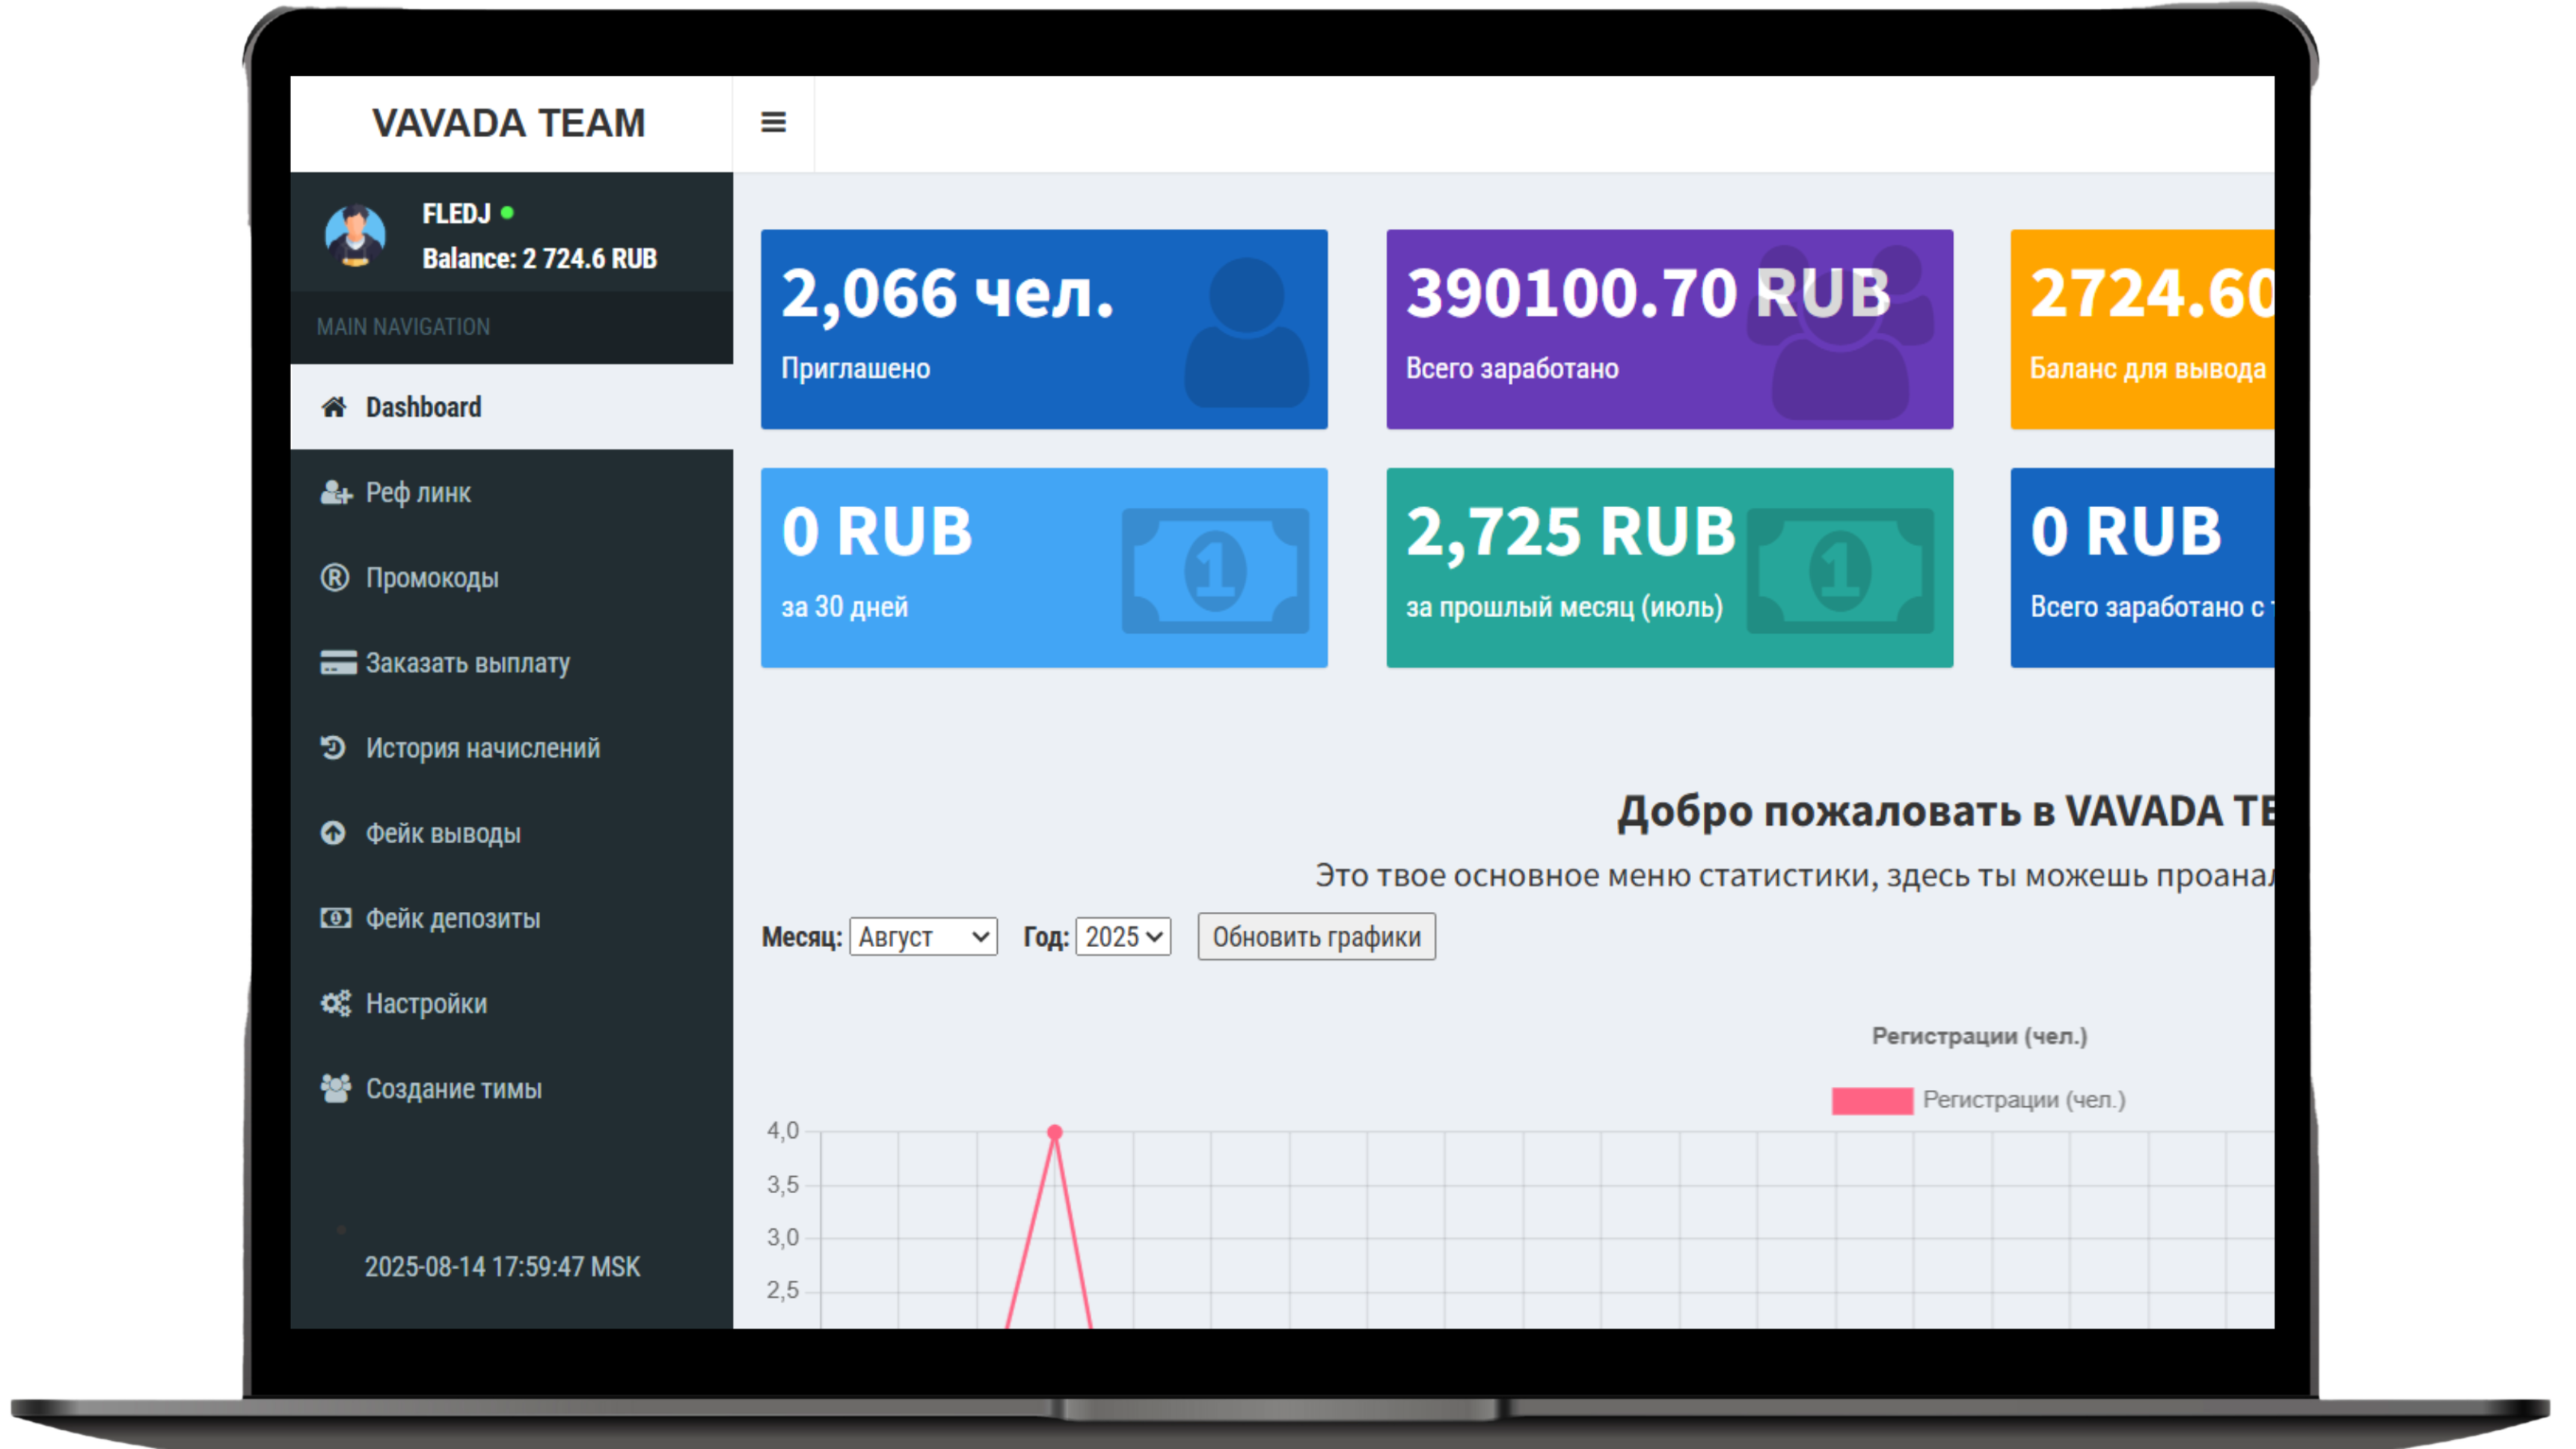The height and width of the screenshot is (1449, 2576).
Task: Click the 2,066 чел. Приглашено card
Action: coord(1043,329)
